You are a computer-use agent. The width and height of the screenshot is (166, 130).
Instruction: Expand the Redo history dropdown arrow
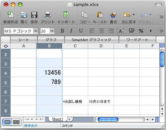coord(151,15)
